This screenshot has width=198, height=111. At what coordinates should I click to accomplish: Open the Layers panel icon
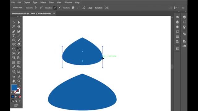pos(184,17)
